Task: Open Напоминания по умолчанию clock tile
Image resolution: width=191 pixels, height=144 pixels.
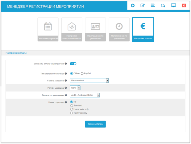Action: coord(119,29)
